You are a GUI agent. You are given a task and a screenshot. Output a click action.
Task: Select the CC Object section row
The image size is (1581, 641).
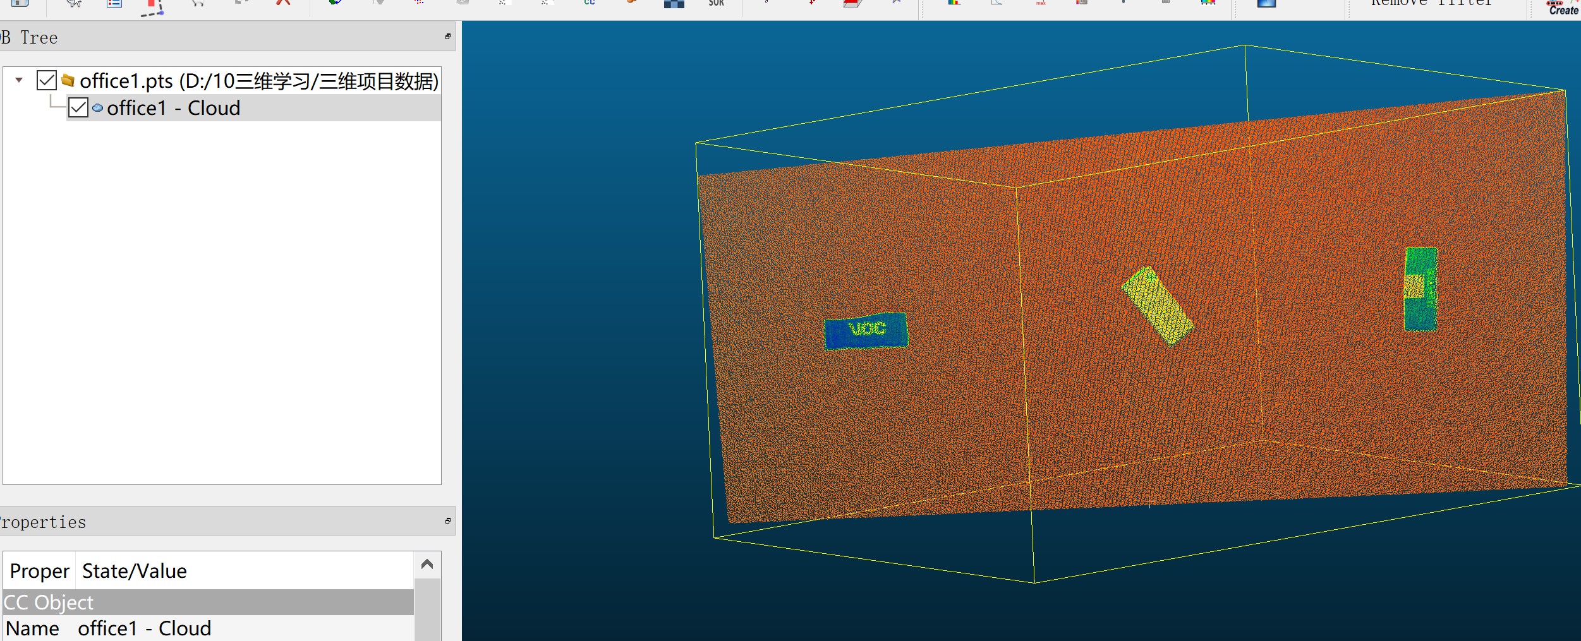click(x=209, y=602)
